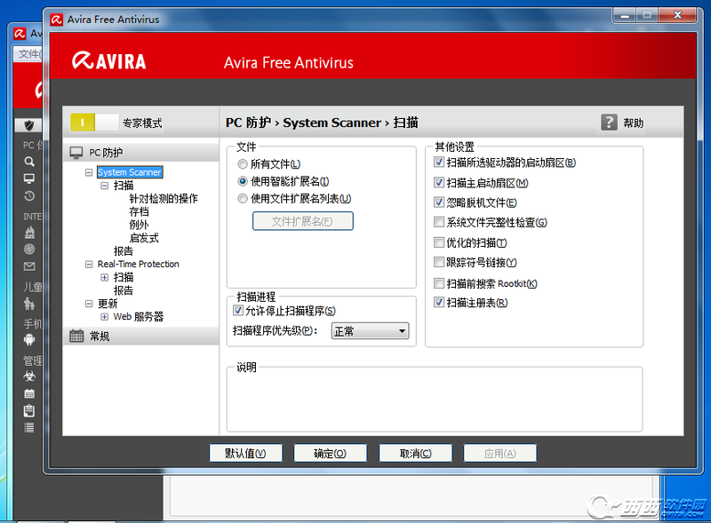The width and height of the screenshot is (711, 523).
Task: Click the magnifier scan icon in background sidebar
Action: [x=29, y=162]
